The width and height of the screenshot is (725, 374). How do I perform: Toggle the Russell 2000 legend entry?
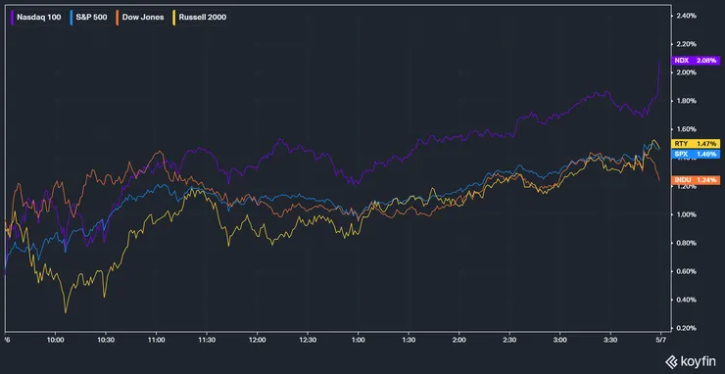pyautogui.click(x=199, y=18)
